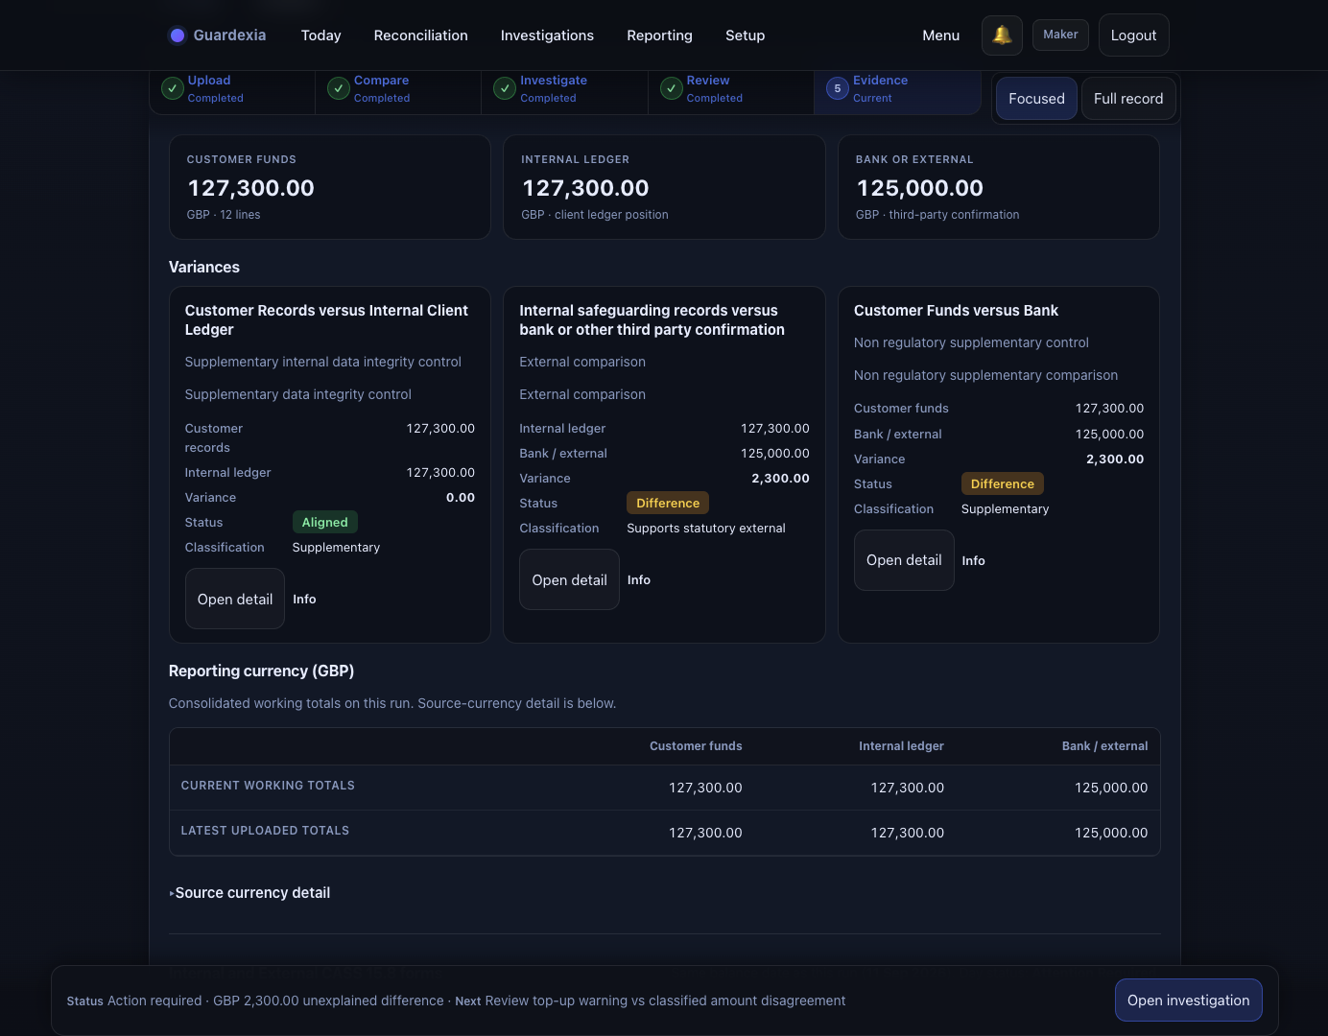This screenshot has width=1328, height=1036.
Task: Go to Reconciliation section
Action: [x=421, y=35]
